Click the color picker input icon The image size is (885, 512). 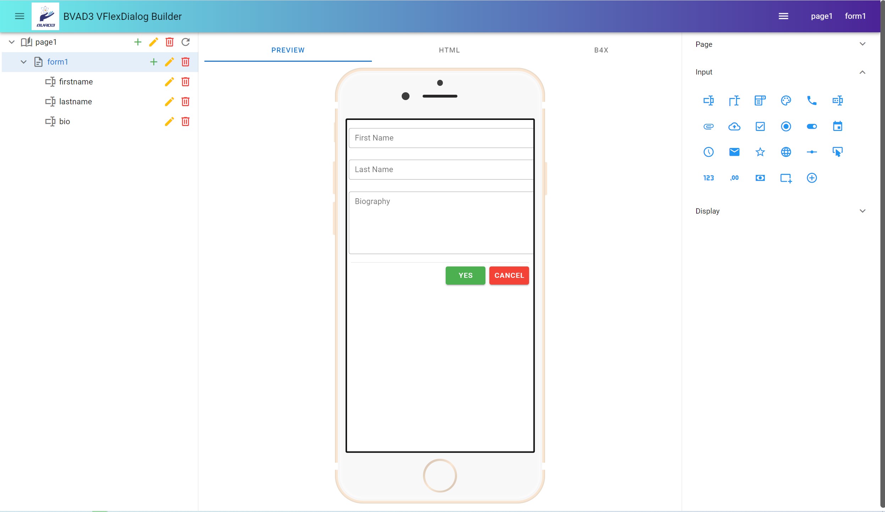click(786, 100)
